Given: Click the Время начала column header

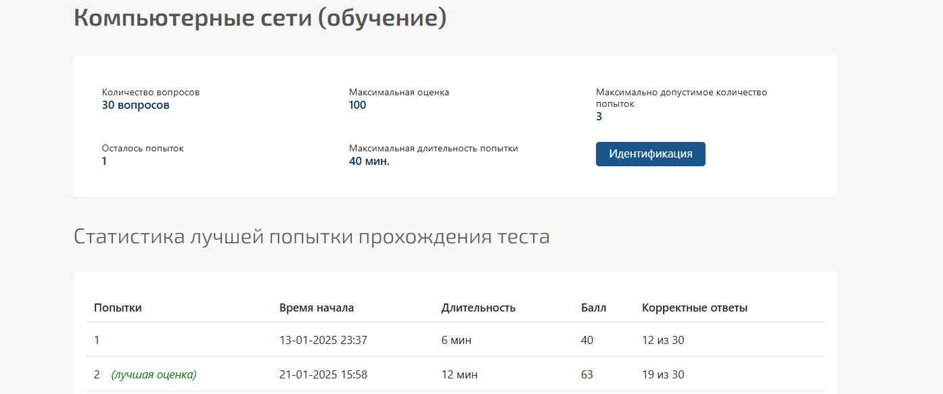Looking at the screenshot, I should [x=317, y=308].
